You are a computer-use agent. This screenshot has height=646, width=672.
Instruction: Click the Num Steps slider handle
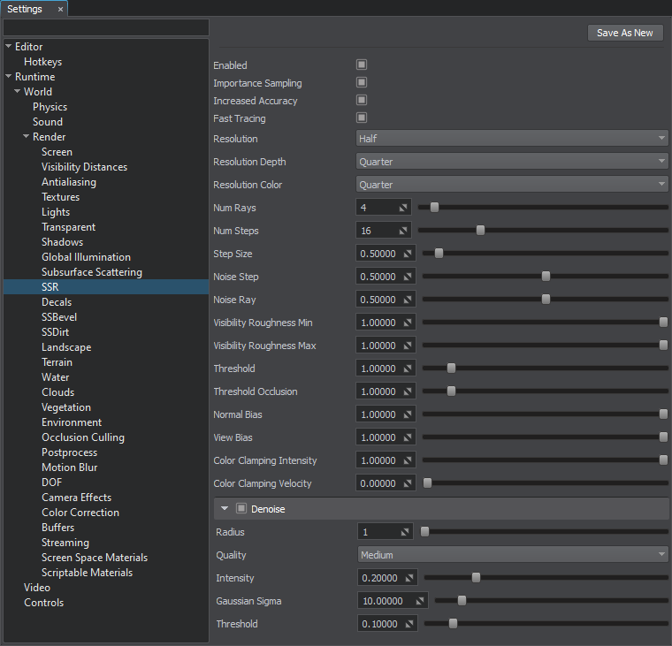pyautogui.click(x=480, y=231)
